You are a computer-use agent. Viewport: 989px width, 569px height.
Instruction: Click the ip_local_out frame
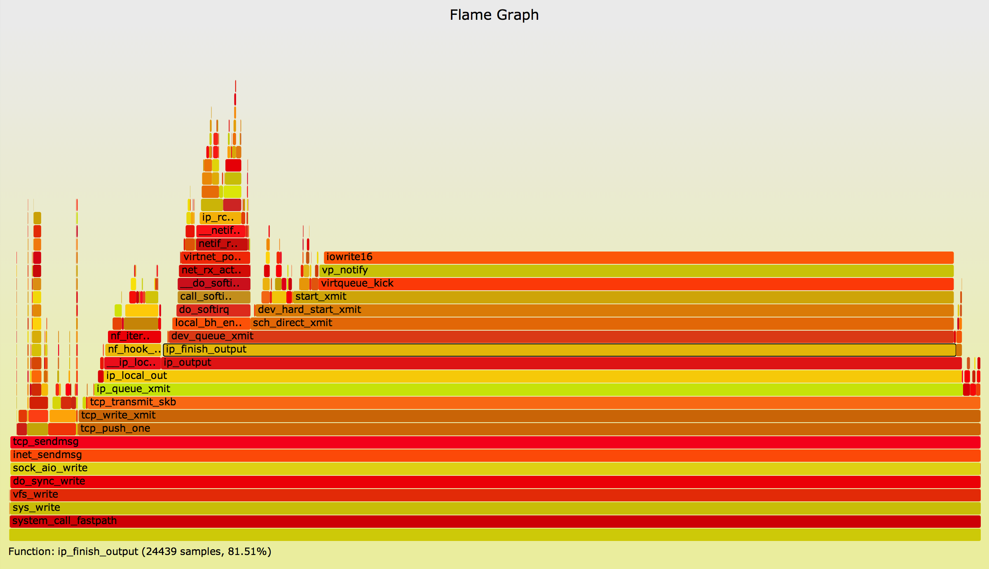[x=533, y=376]
